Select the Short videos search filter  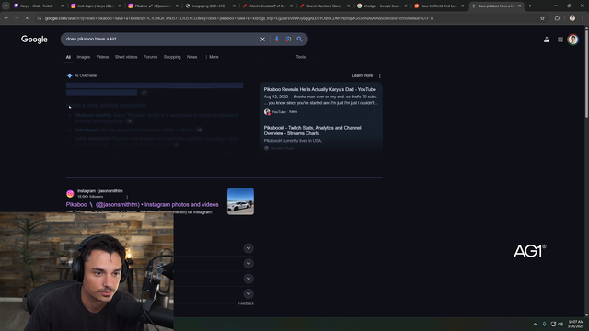(x=126, y=57)
